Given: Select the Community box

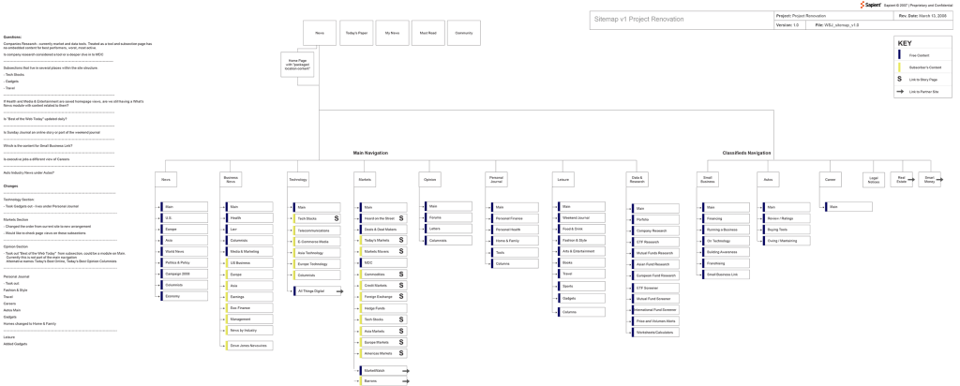Looking at the screenshot, I should click(464, 33).
